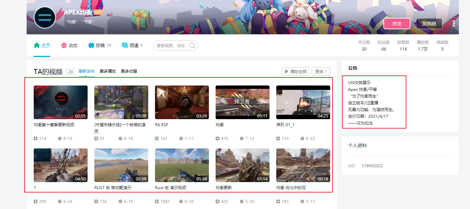Viewport: 470px width, 209px height.
Task: Click the 搜索视频、动态 search field
Action: [x=176, y=45]
